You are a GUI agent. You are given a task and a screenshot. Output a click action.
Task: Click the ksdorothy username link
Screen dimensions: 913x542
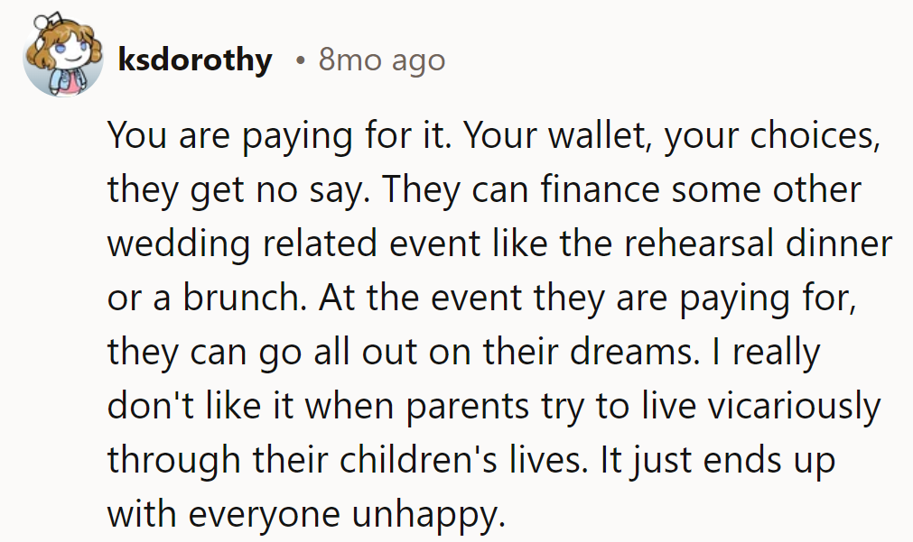(194, 60)
